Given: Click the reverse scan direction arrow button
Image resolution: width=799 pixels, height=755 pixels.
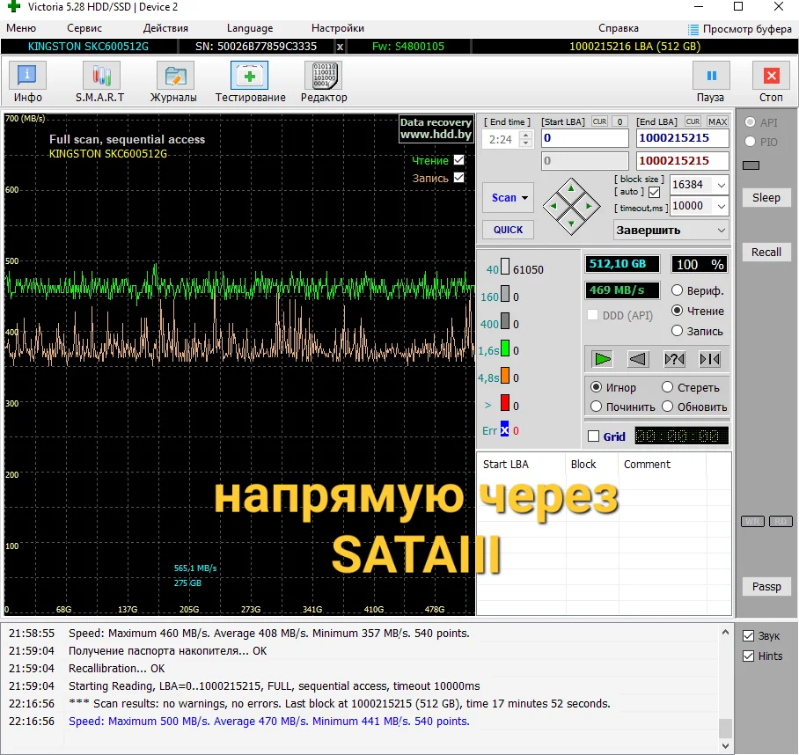Looking at the screenshot, I should [638, 359].
